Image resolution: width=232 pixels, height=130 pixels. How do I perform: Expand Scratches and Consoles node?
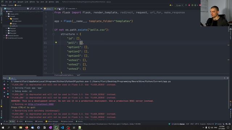click(x=4, y=38)
